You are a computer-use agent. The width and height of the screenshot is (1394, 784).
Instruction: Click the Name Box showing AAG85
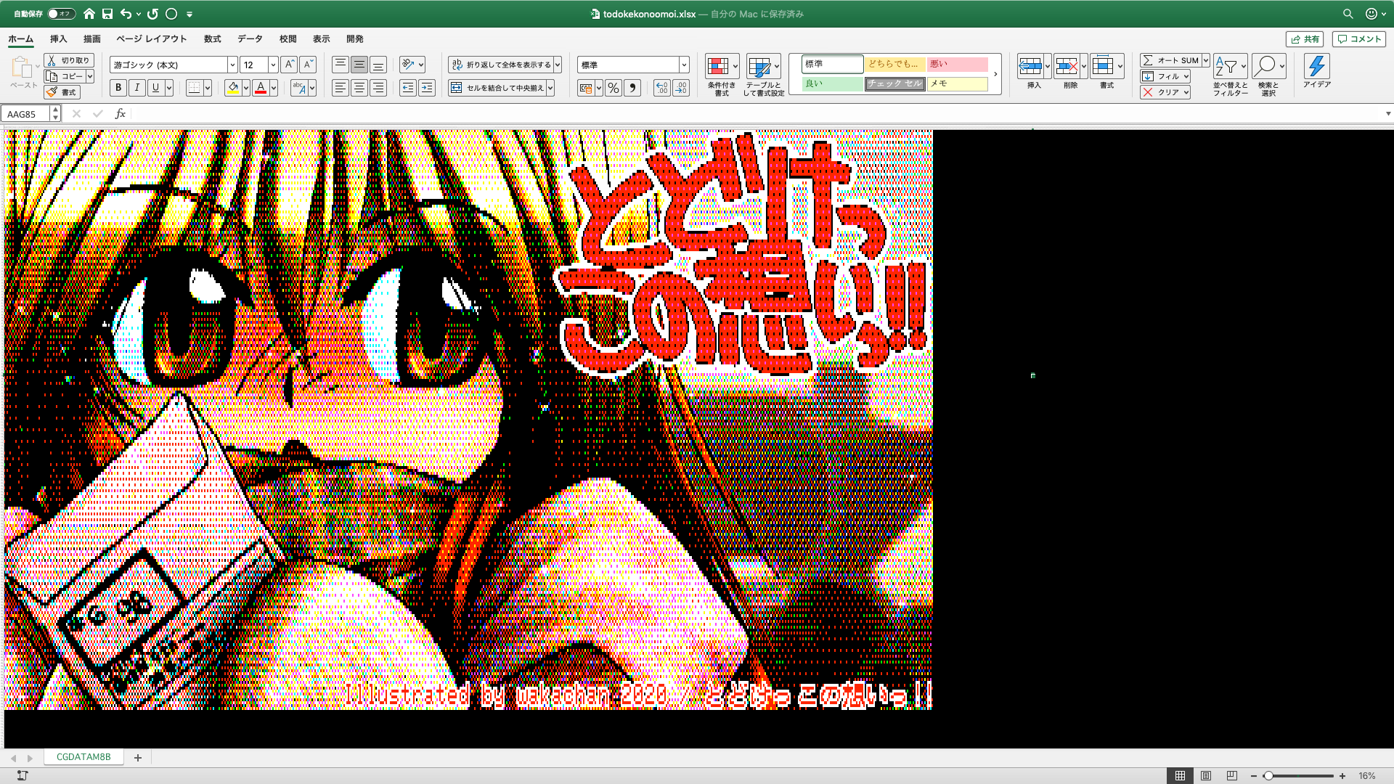(x=26, y=114)
